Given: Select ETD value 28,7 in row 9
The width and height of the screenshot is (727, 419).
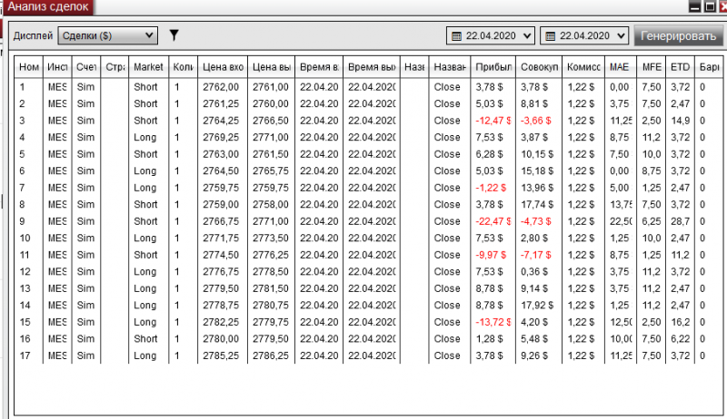Looking at the screenshot, I should [x=680, y=221].
